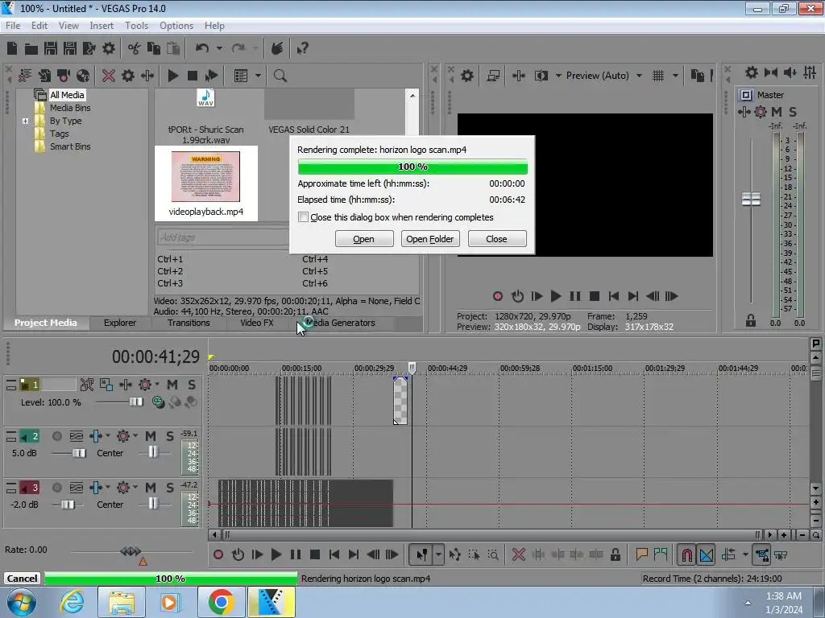Select the Smart Bins folder

click(x=70, y=146)
